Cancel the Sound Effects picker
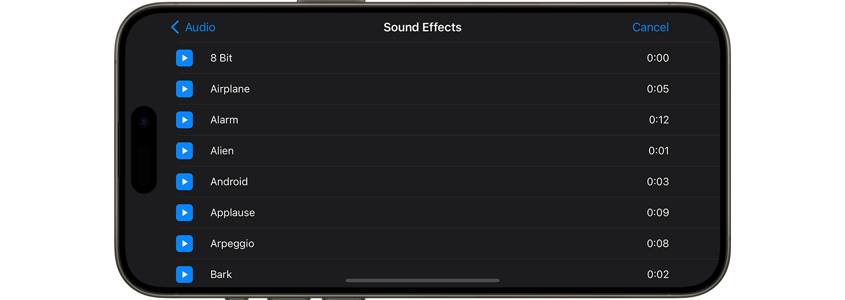The height and width of the screenshot is (300, 845). [x=650, y=27]
